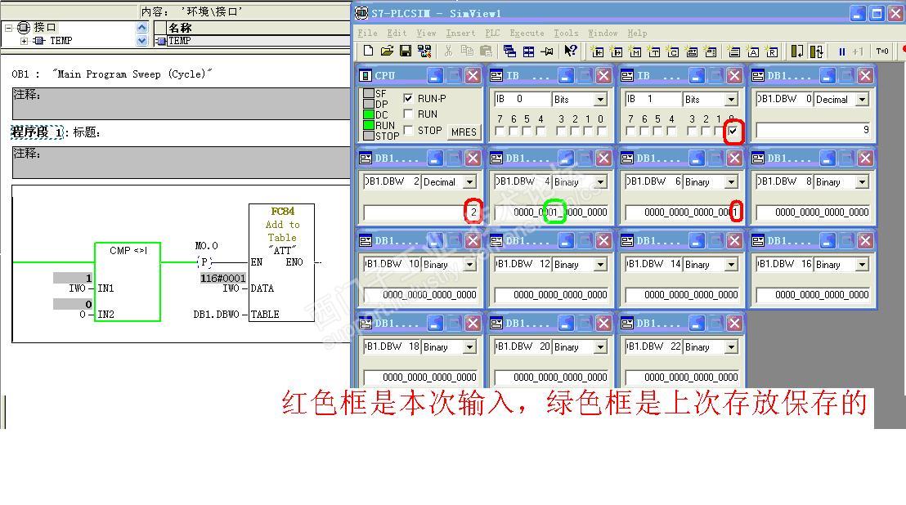Click the DB1.DBW 6 binary value field
Image resolution: width=906 pixels, height=505 pixels.
(682, 212)
